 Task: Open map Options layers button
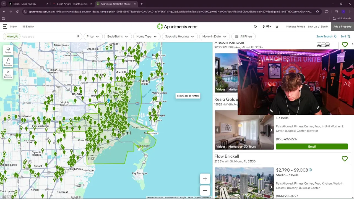[x=8, y=50]
